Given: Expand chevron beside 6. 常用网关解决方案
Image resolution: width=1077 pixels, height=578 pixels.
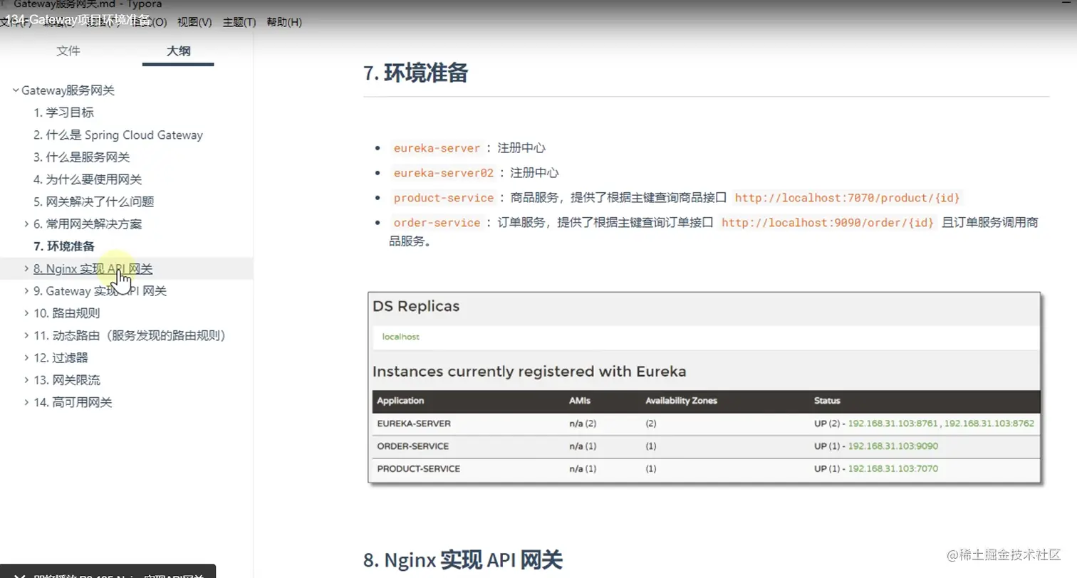Looking at the screenshot, I should coord(27,224).
